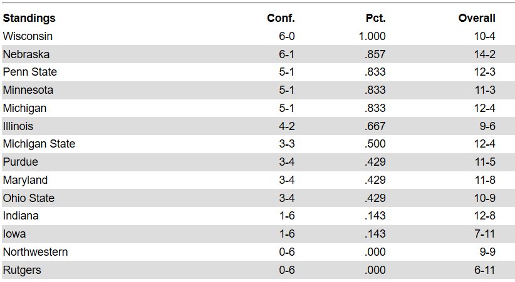
Task: Click the Standings column header
Action: pyautogui.click(x=29, y=18)
